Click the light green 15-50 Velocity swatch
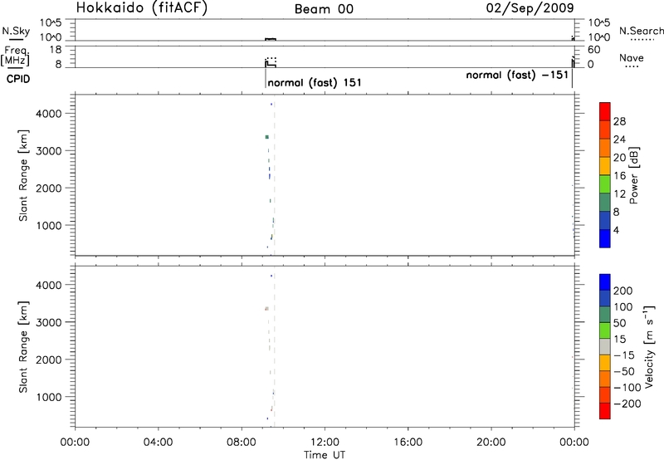The image size is (664, 460). (605, 330)
